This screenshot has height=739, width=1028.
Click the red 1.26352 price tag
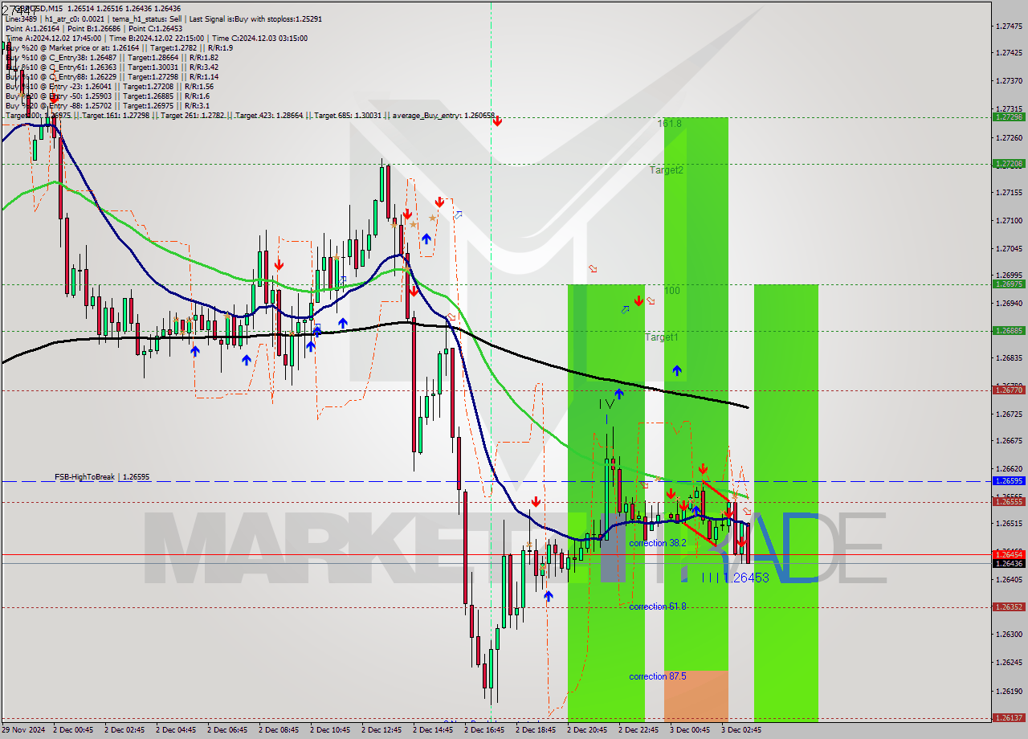click(1008, 607)
